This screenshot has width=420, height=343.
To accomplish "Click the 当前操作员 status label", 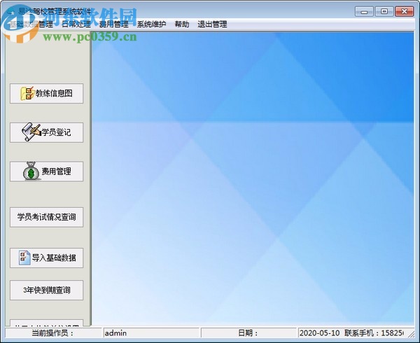I will click(x=52, y=333).
